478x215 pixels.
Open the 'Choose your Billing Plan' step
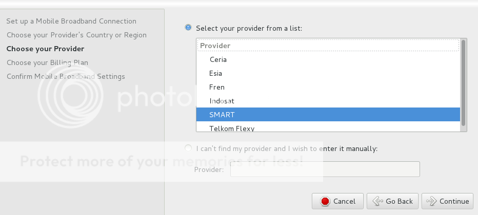point(47,63)
